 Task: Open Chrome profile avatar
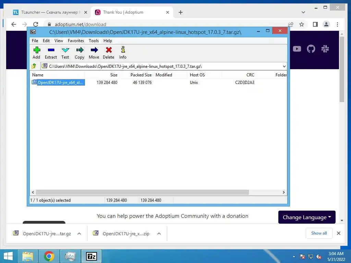326,24
